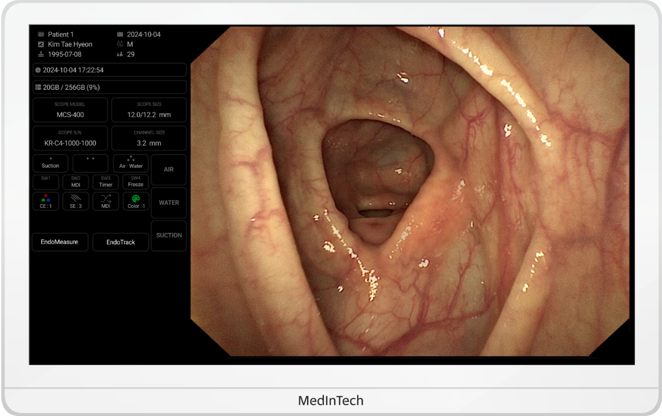This screenshot has height=416, width=662.
Task: Click the patient ID card icon
Action: [x=41, y=35]
